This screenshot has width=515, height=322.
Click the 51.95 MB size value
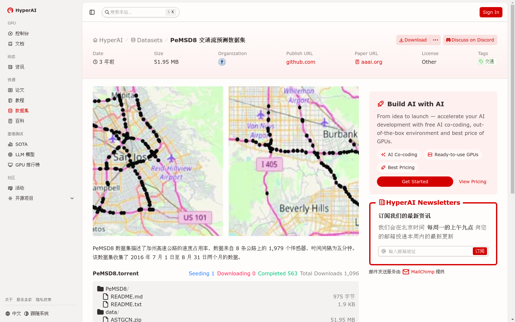(166, 62)
